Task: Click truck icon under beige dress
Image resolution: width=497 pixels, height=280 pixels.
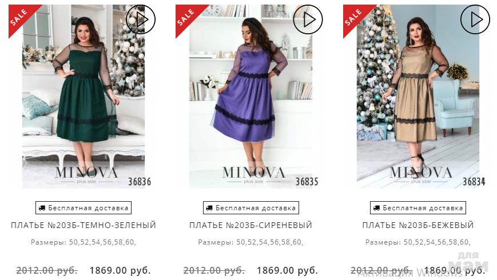Action: coord(376,208)
